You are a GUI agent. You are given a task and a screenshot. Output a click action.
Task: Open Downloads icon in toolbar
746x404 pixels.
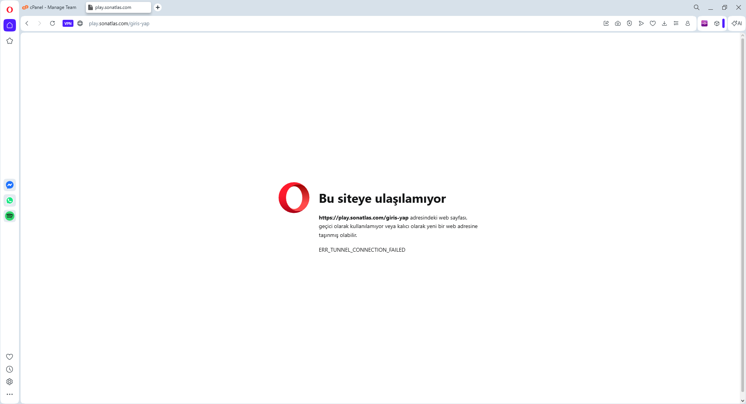click(664, 23)
